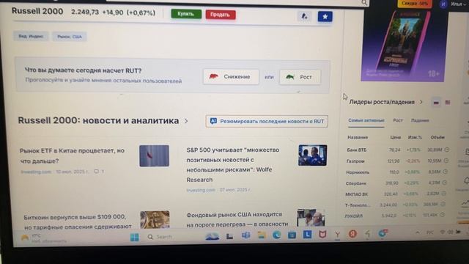This screenshot has width=469, height=264.
Task: Click the Рынок: США tag link
Action: click(70, 37)
